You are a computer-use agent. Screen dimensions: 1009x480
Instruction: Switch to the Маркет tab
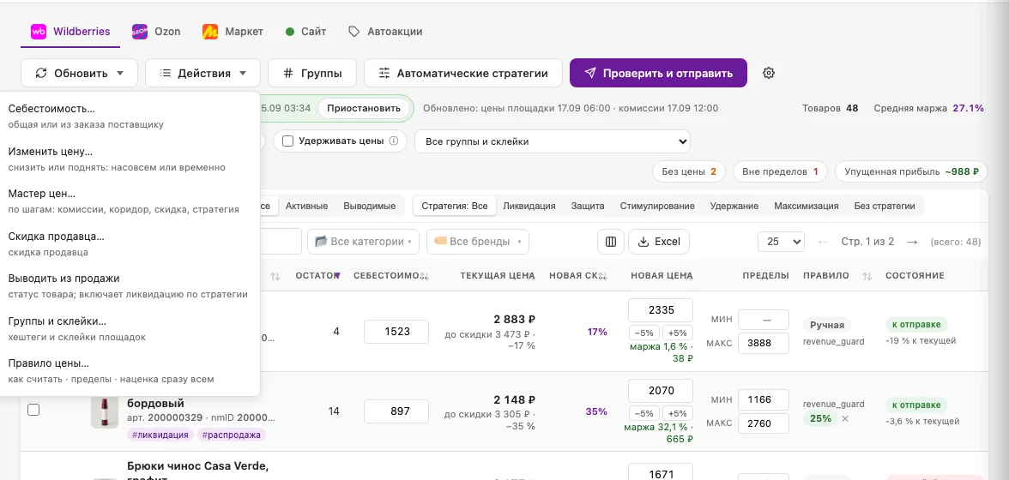coord(233,32)
